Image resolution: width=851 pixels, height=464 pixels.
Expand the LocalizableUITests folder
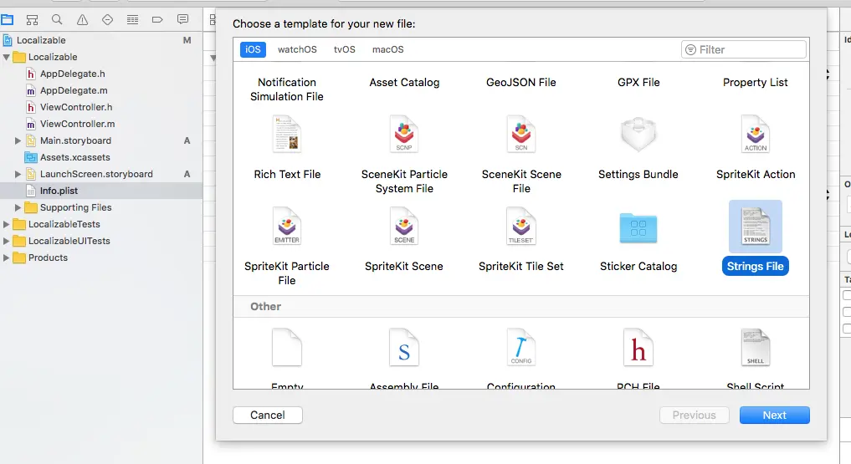point(7,241)
